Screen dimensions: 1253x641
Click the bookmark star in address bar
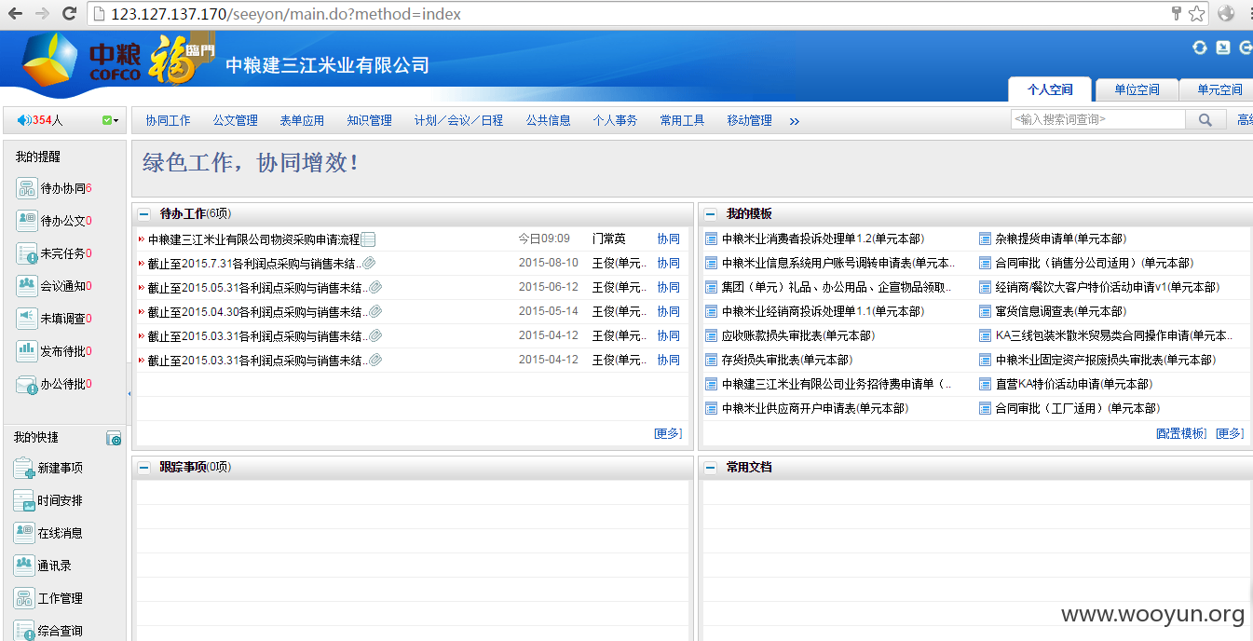coord(1196,14)
